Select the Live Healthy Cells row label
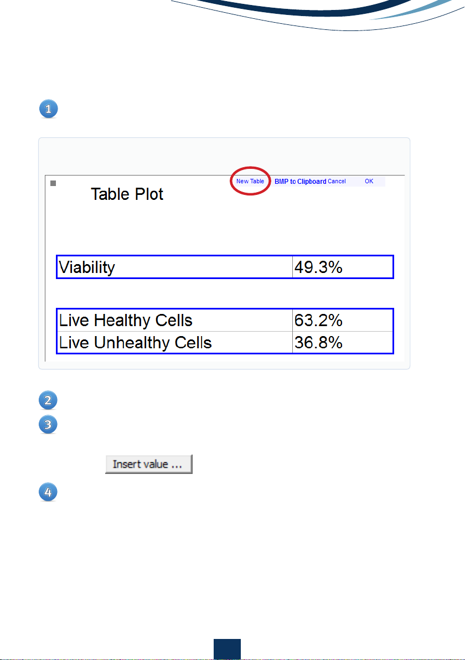 click(174, 321)
